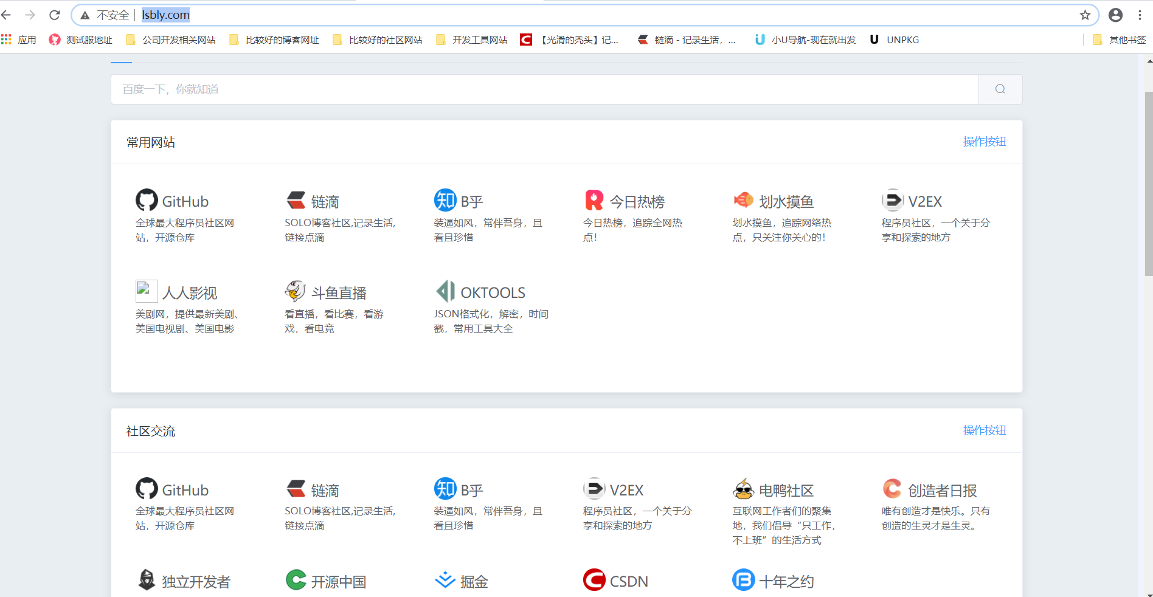
Task: Open the 独立开发者 icon
Action: tap(147, 579)
